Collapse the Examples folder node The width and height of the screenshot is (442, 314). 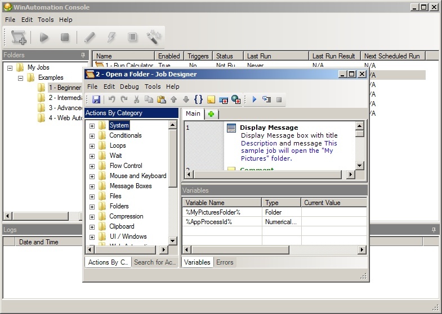click(x=21, y=78)
